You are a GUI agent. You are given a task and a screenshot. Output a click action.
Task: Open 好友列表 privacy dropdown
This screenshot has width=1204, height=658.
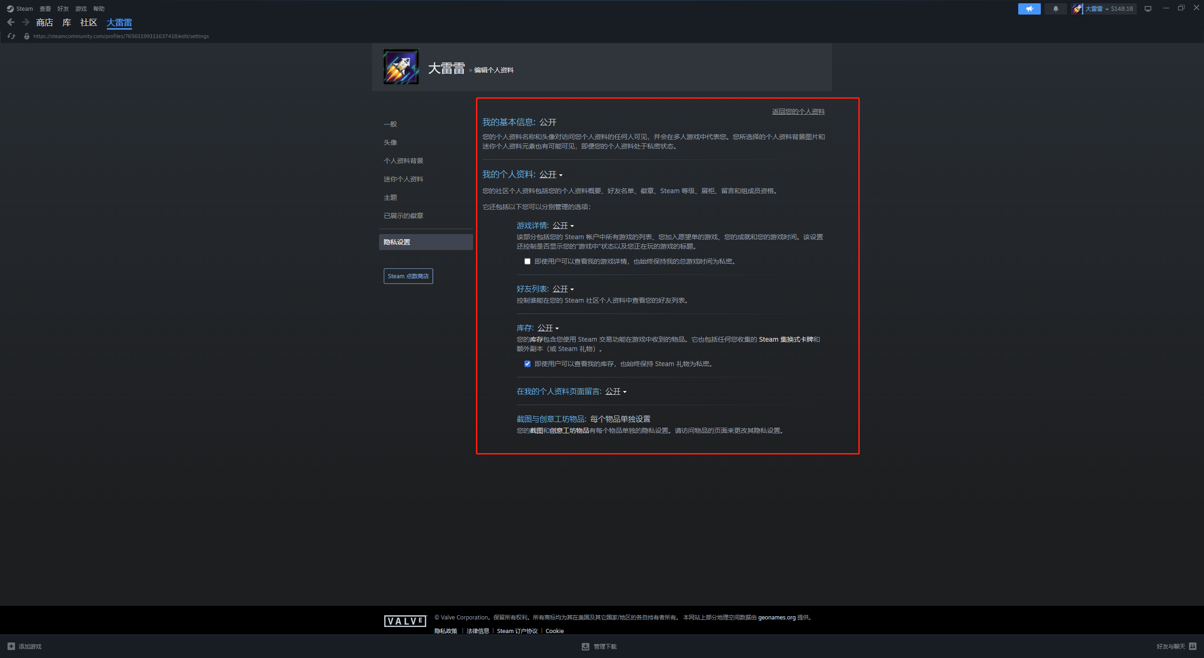(x=563, y=289)
